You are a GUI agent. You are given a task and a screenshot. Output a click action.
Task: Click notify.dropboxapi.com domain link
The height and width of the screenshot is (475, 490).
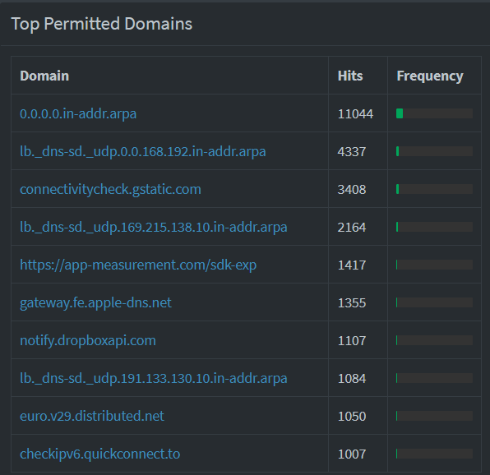pos(88,340)
